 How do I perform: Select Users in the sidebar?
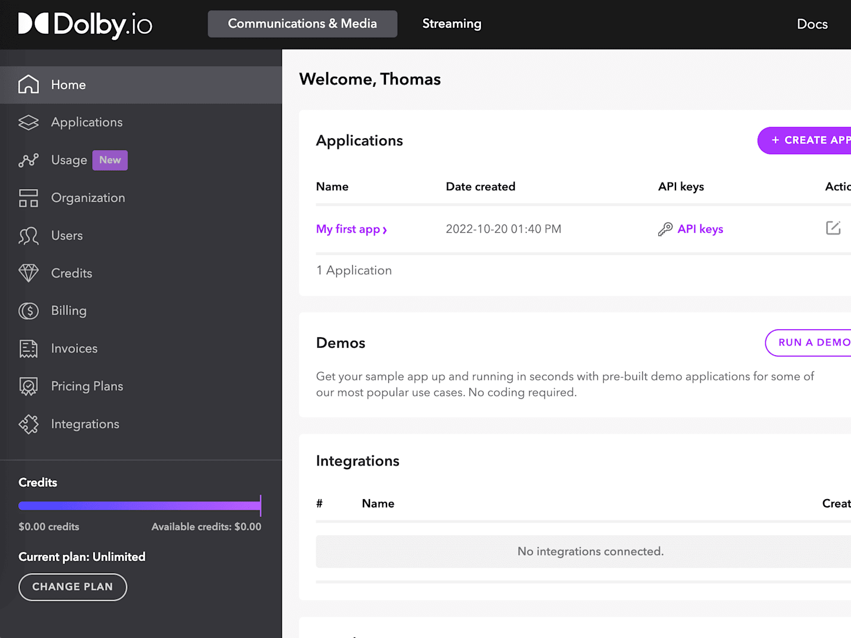(x=141, y=236)
